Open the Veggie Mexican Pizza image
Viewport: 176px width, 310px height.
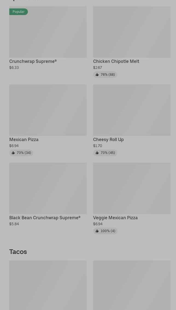[132, 188]
